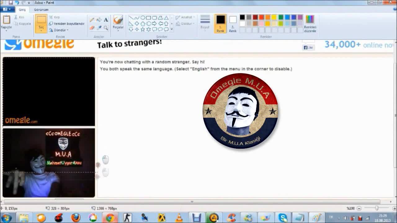
Task: Click the Kes cut button
Action: coord(19,17)
